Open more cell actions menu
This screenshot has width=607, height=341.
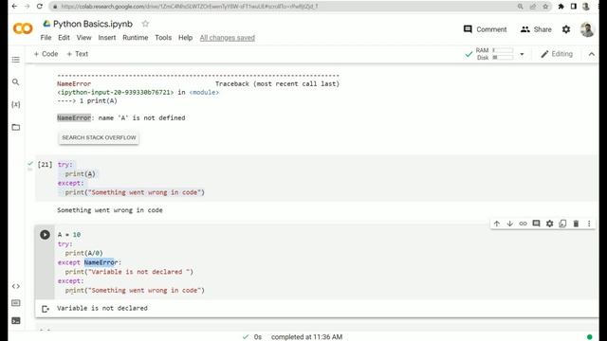589,224
